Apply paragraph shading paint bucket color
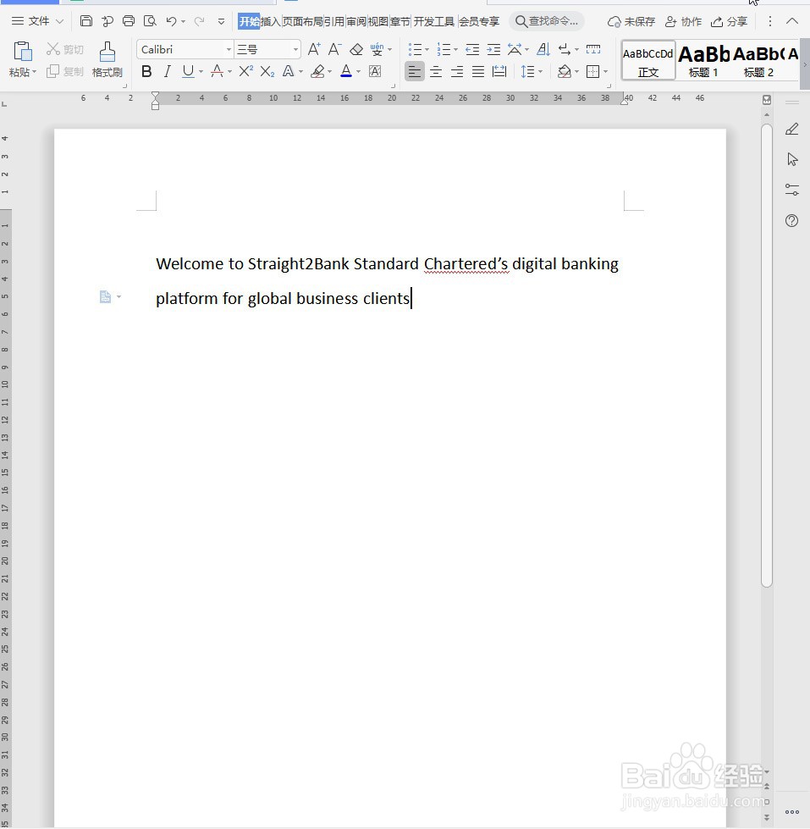The width and height of the screenshot is (810, 829). click(565, 71)
